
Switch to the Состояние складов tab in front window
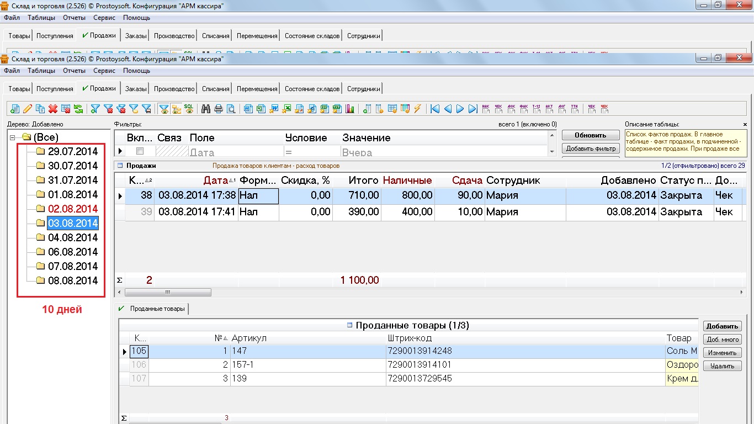tap(312, 89)
